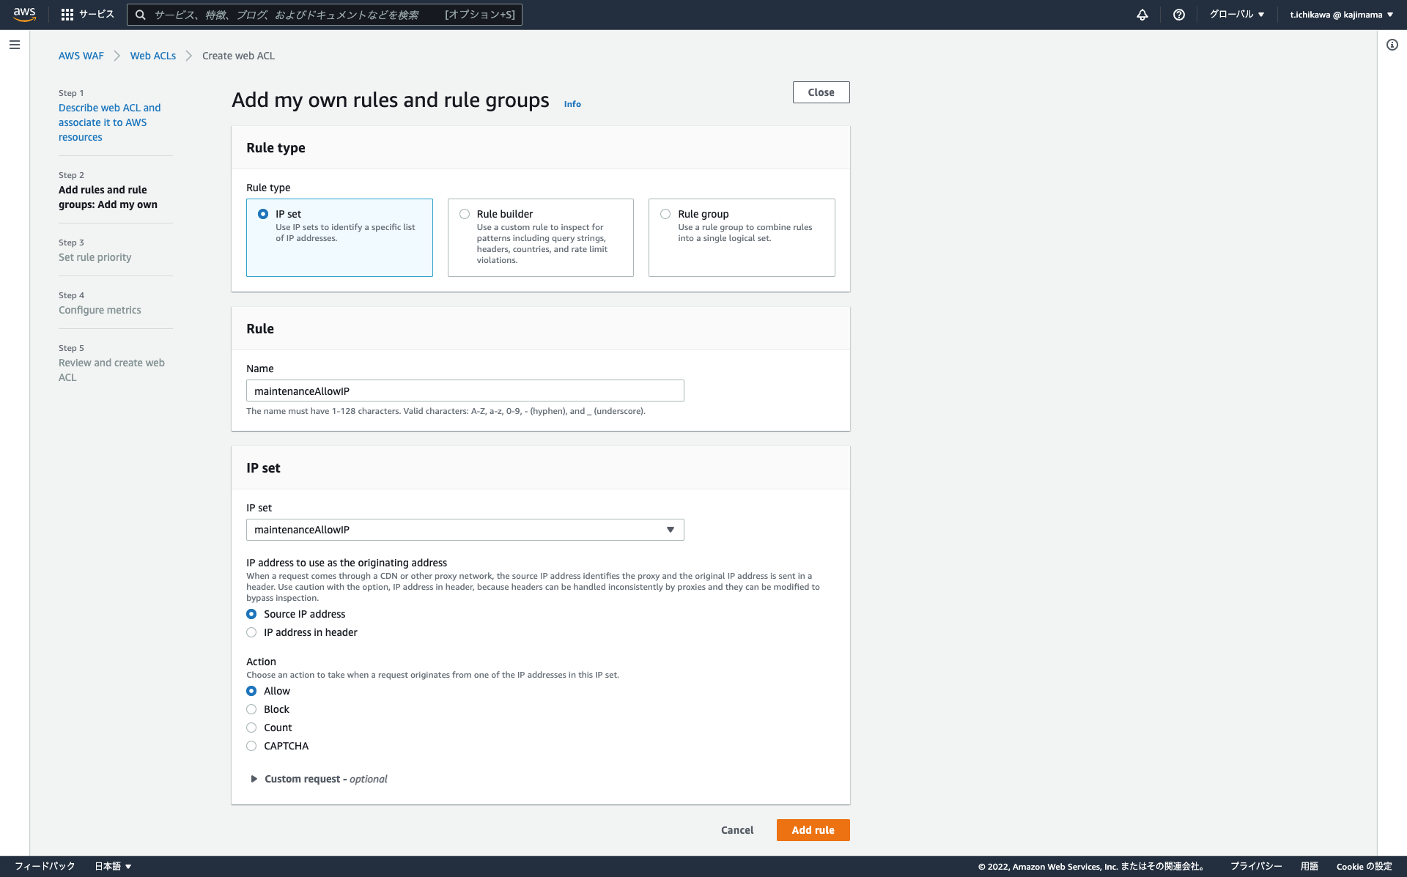Expand Custom request optional section

pyautogui.click(x=319, y=779)
